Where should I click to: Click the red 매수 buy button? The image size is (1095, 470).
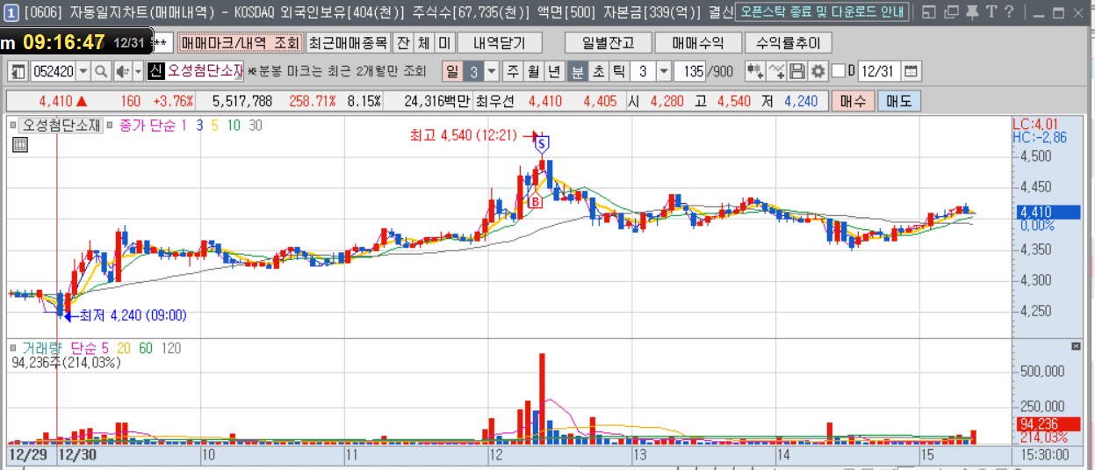pos(853,101)
